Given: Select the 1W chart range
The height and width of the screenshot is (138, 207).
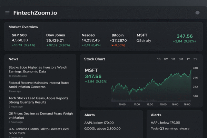Looking at the screenshot, I should click(x=166, y=59).
